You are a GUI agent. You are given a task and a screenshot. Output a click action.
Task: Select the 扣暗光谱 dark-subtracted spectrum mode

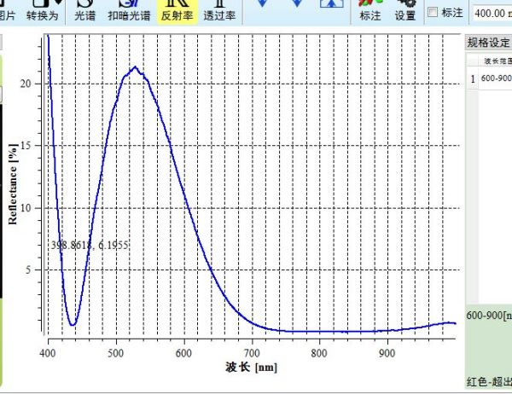coord(128,11)
